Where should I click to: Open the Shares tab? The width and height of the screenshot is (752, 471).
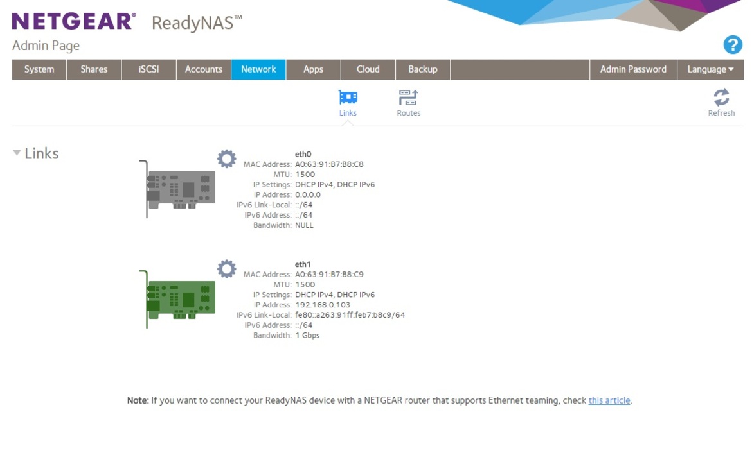click(x=94, y=69)
